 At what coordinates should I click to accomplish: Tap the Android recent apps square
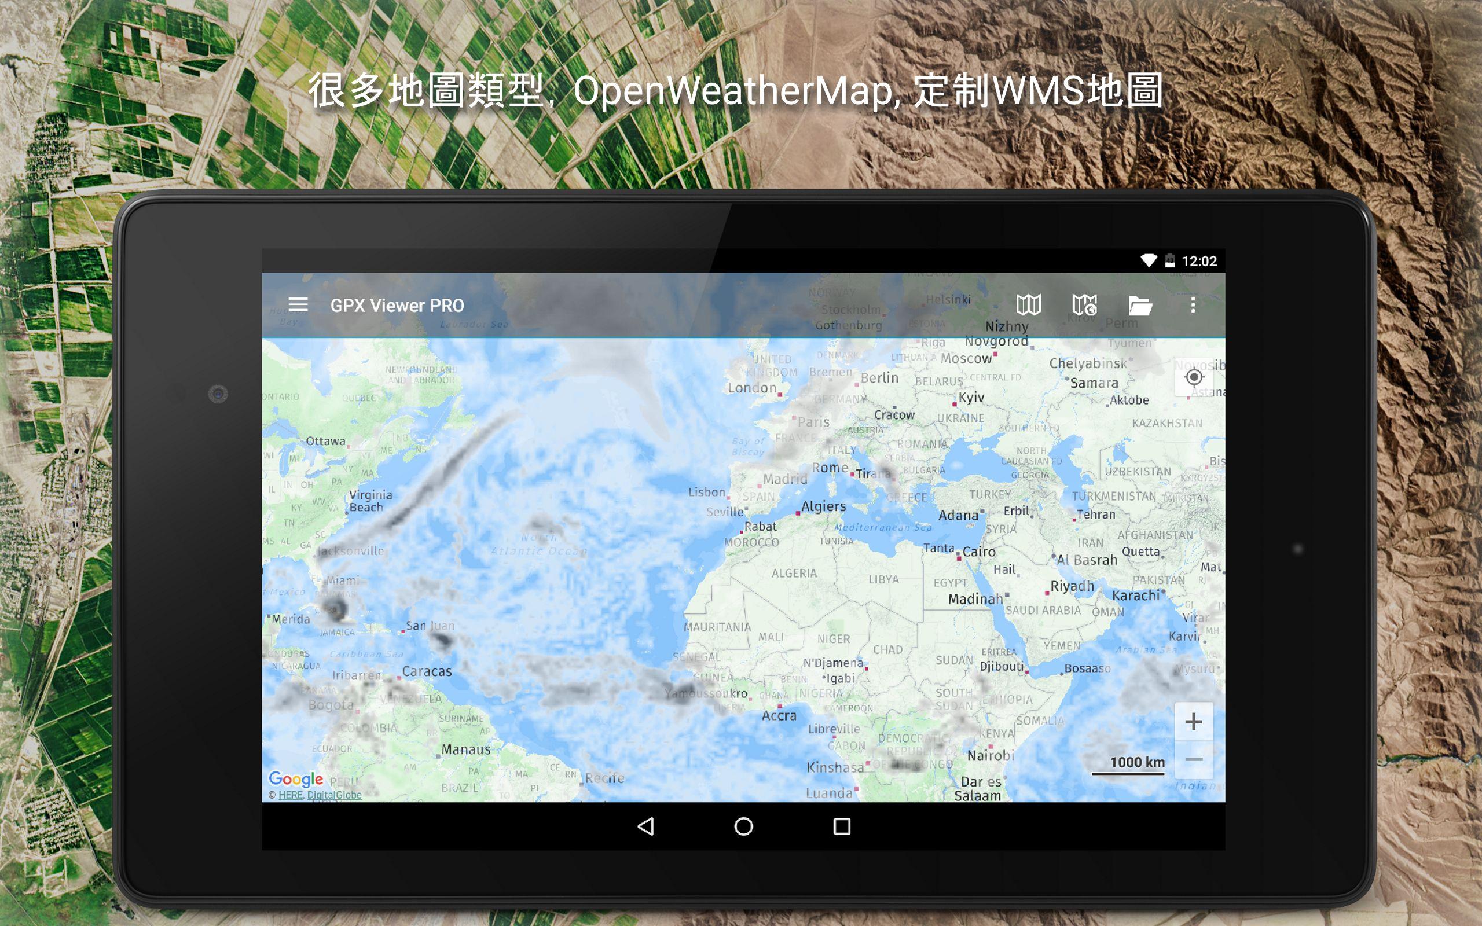[x=841, y=826]
